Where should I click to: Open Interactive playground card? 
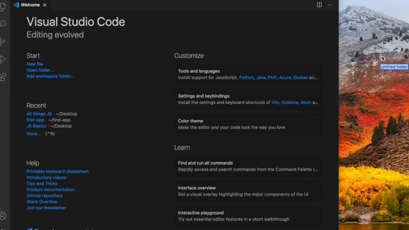click(248, 216)
